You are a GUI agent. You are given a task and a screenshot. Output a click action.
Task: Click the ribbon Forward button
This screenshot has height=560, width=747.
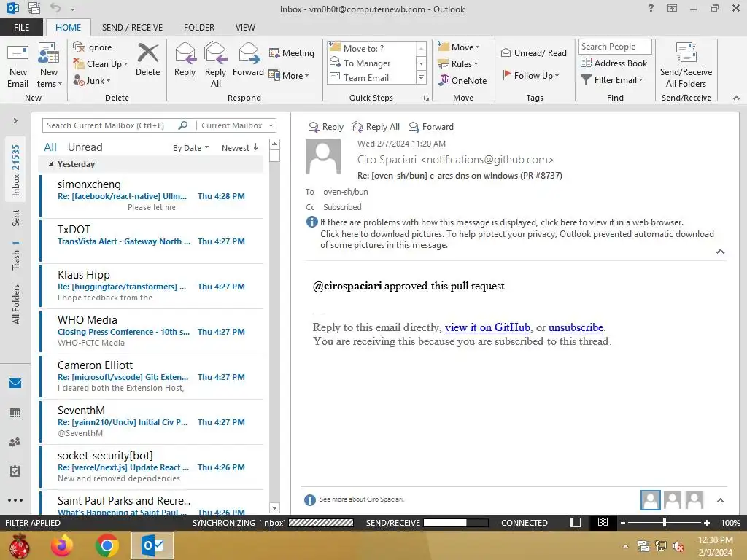click(248, 60)
